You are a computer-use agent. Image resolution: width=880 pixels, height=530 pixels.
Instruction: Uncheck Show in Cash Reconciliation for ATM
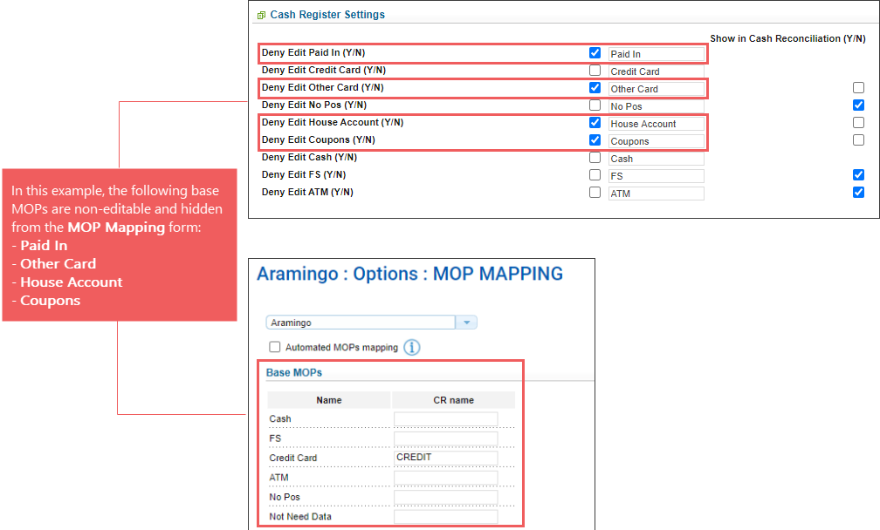[x=858, y=193]
